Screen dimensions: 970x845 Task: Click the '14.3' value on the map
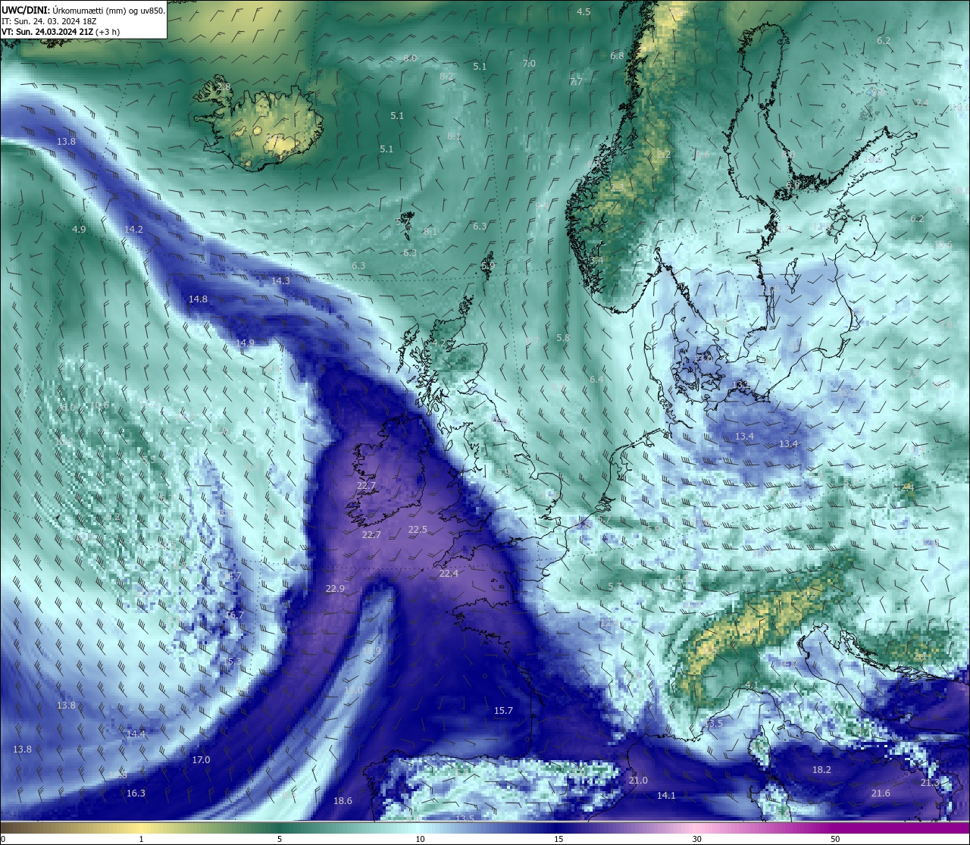tap(280, 280)
